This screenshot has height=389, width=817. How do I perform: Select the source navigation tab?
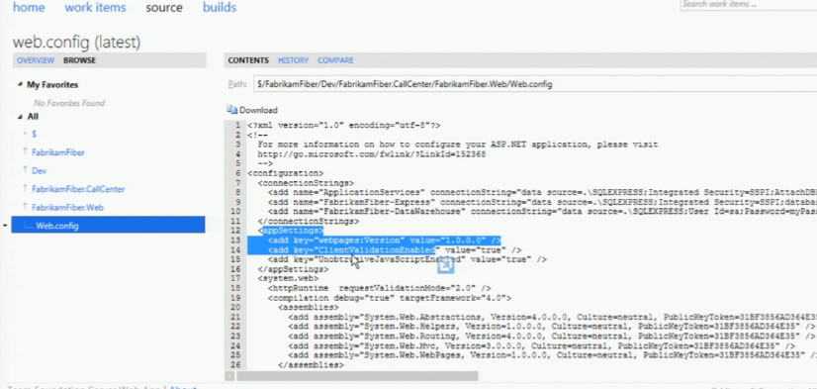[164, 7]
